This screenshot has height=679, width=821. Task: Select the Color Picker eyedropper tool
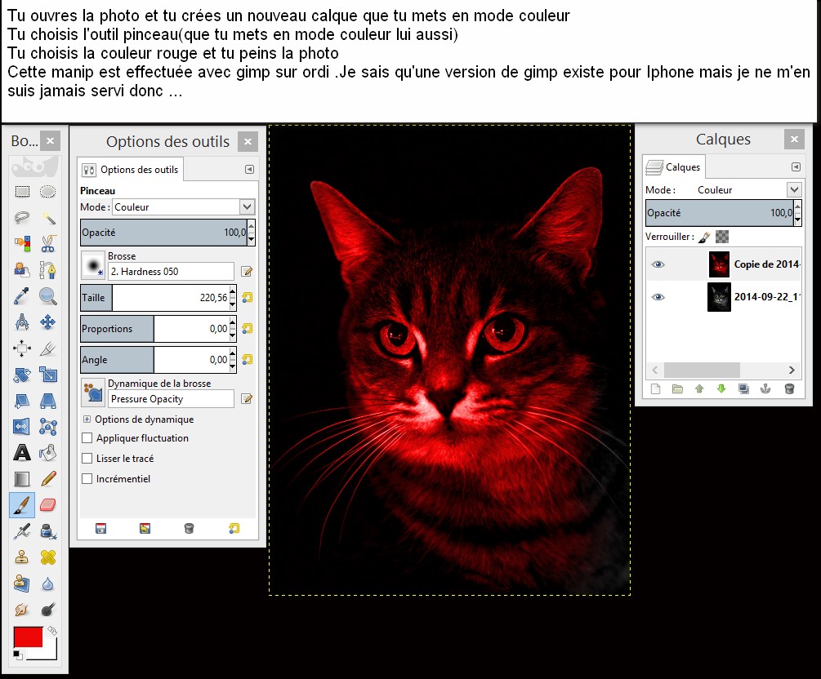tap(22, 296)
